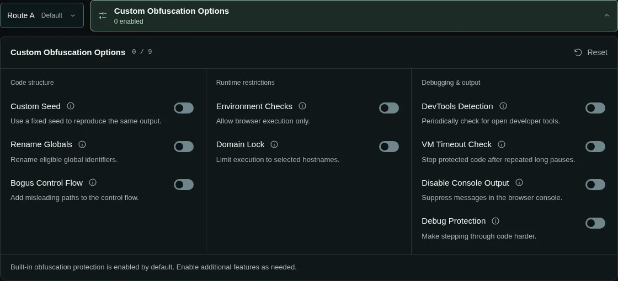
Task: Click 'Limit execution to selected hostnames.' text
Action: coord(278,160)
